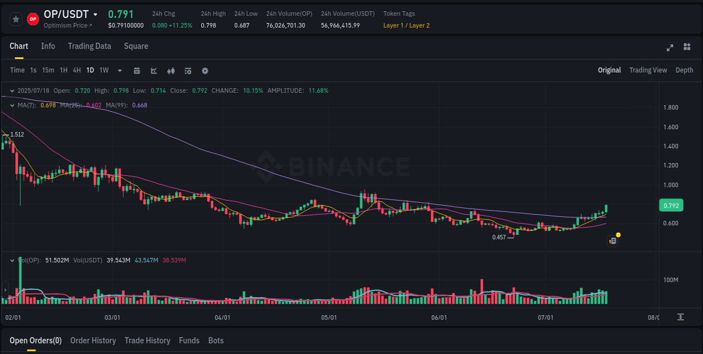Screen dimensions: 703x354
Task: Collapse the OHLC info row with its chevron
Action: [x=12, y=90]
